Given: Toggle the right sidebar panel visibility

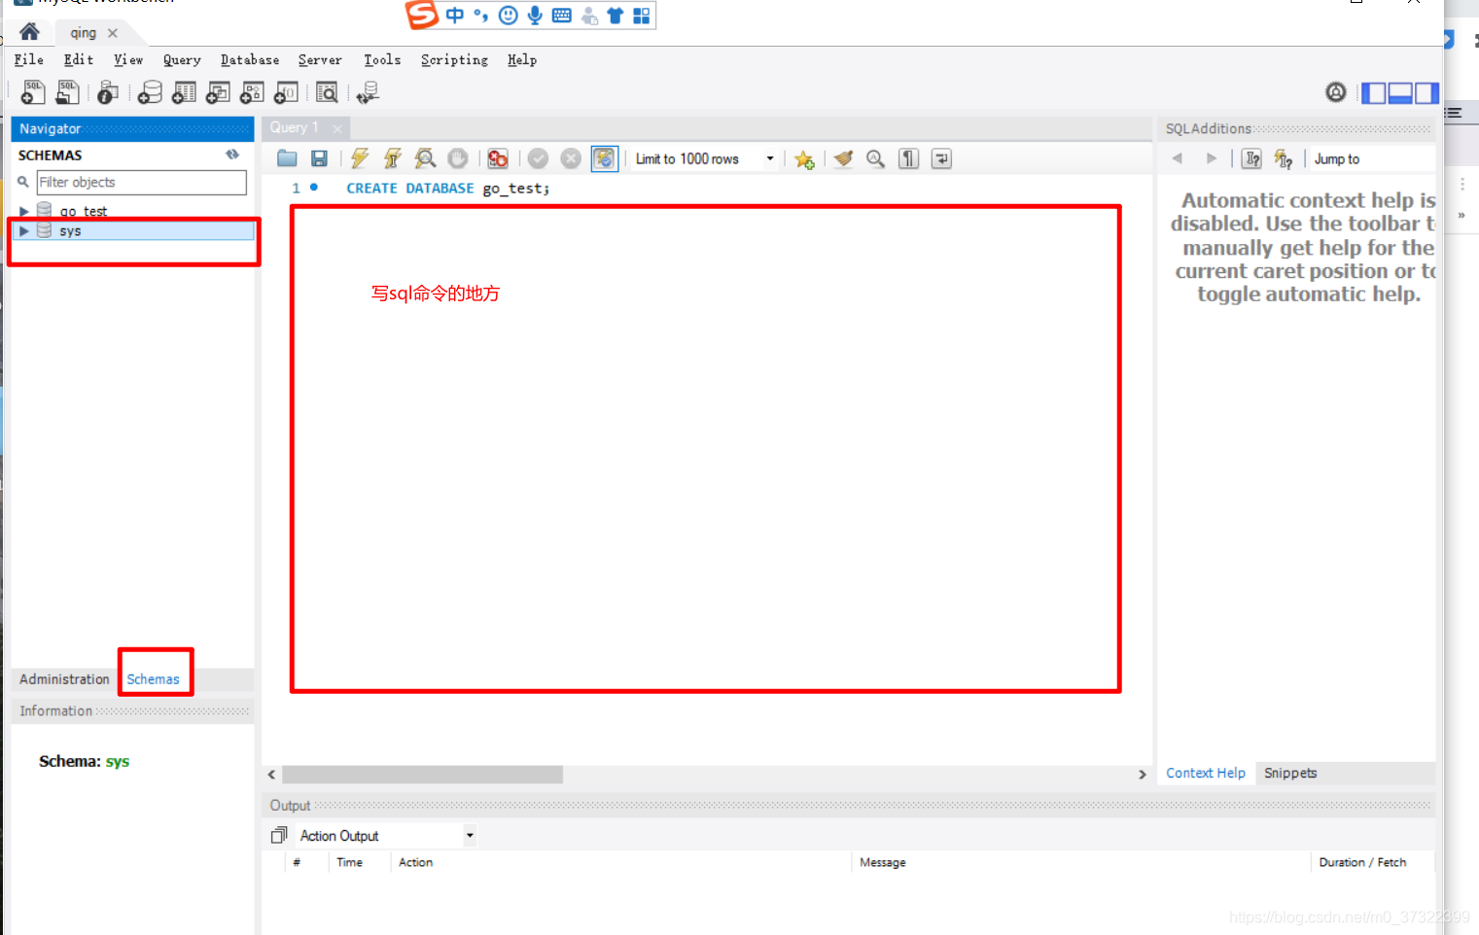Looking at the screenshot, I should 1426,93.
